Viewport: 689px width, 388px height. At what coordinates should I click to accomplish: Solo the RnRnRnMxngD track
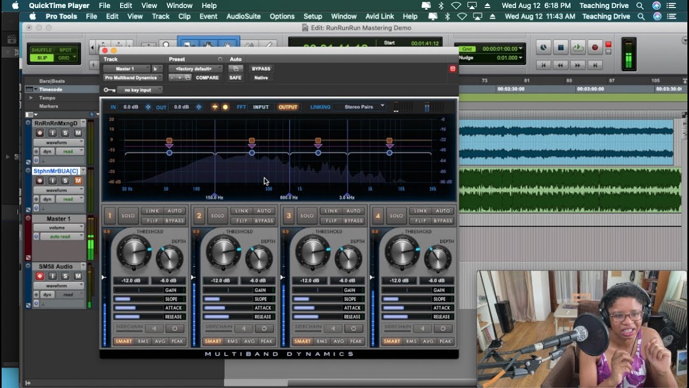[x=65, y=133]
